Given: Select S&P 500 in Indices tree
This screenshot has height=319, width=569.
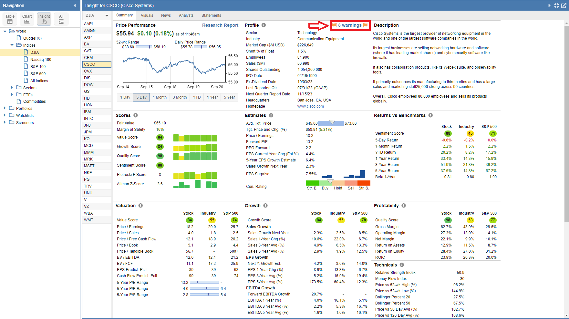Looking at the screenshot, I should 38,73.
